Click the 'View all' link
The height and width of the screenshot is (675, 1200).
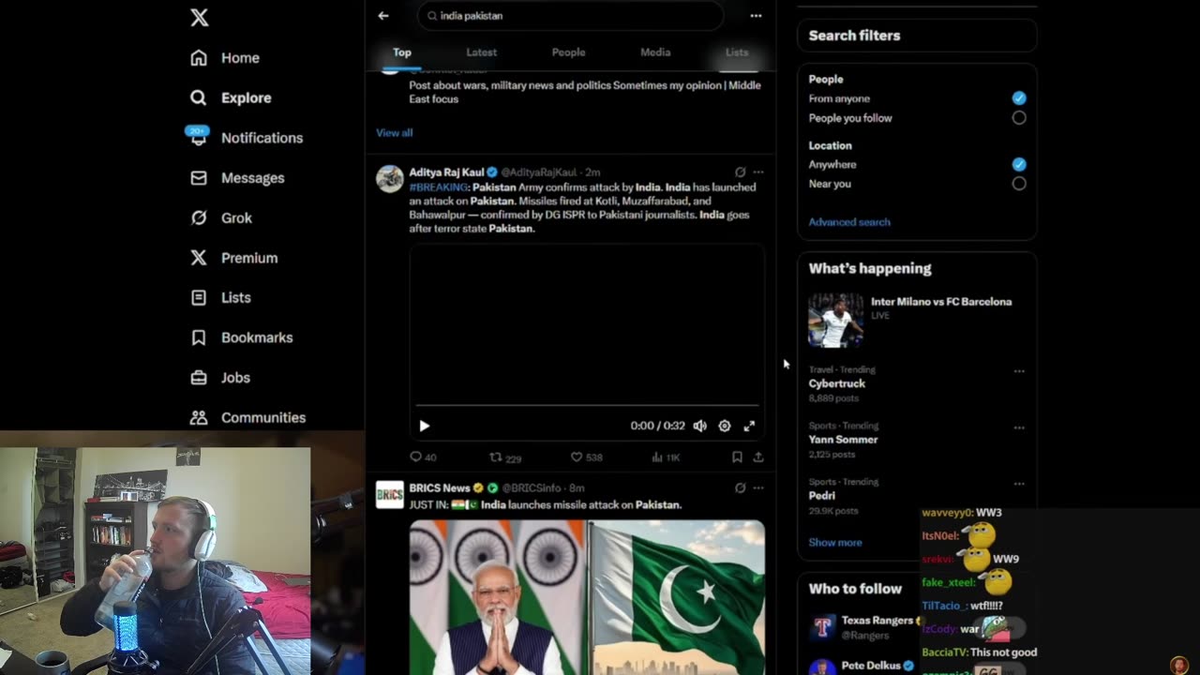tap(395, 133)
